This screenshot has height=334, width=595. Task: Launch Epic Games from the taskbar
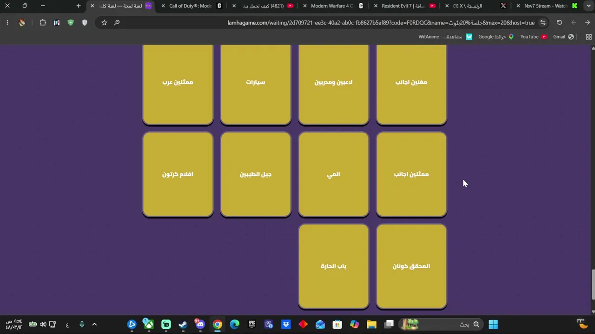point(252,324)
